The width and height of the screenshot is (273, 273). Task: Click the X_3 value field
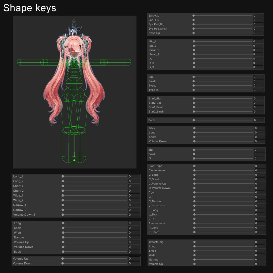point(258,67)
